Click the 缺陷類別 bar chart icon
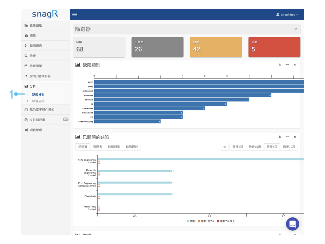Image resolution: width=325 pixels, height=244 pixels. click(x=78, y=65)
